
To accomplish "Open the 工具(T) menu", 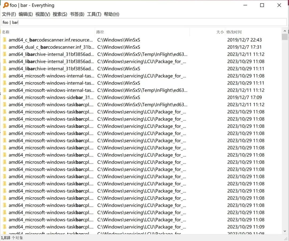I will 94,14.
